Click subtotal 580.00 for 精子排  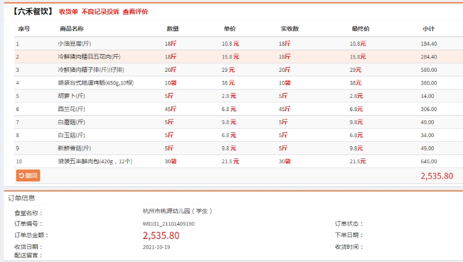(x=429, y=70)
